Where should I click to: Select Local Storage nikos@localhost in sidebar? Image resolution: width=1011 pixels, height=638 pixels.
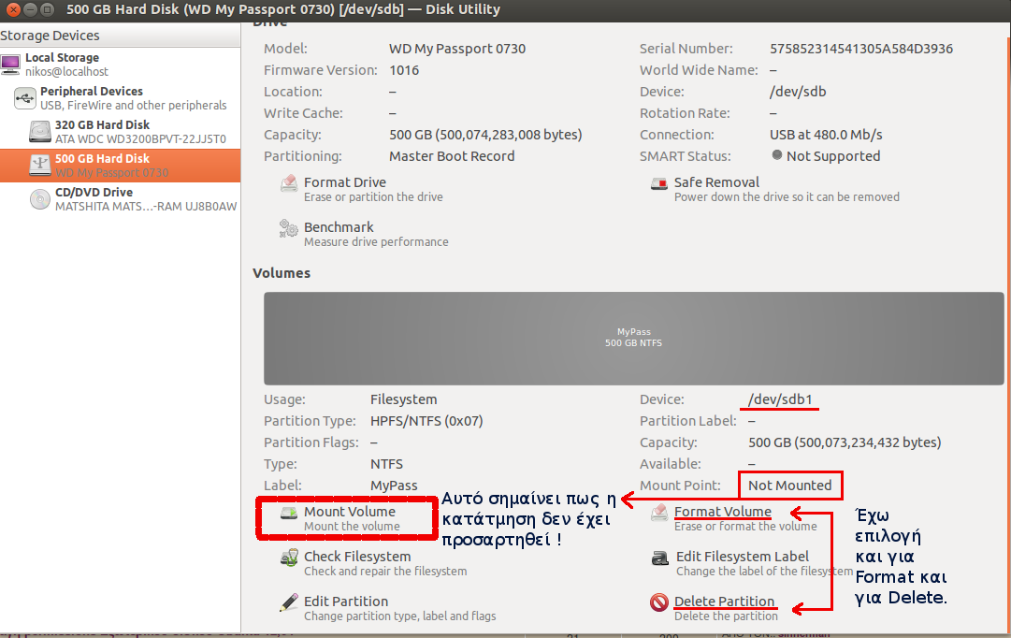[x=120, y=65]
